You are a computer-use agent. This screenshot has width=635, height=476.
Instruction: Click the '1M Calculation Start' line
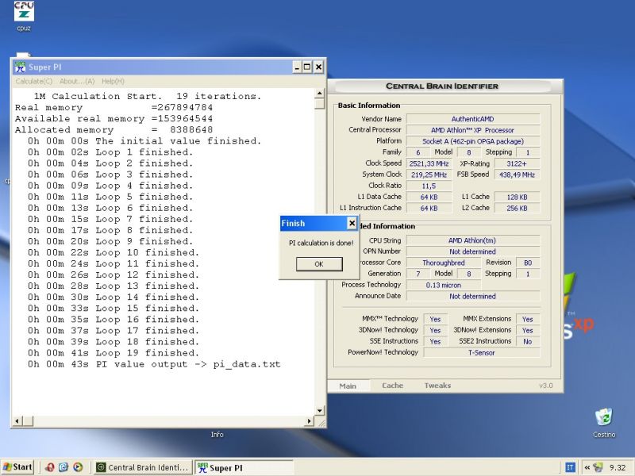(x=148, y=96)
